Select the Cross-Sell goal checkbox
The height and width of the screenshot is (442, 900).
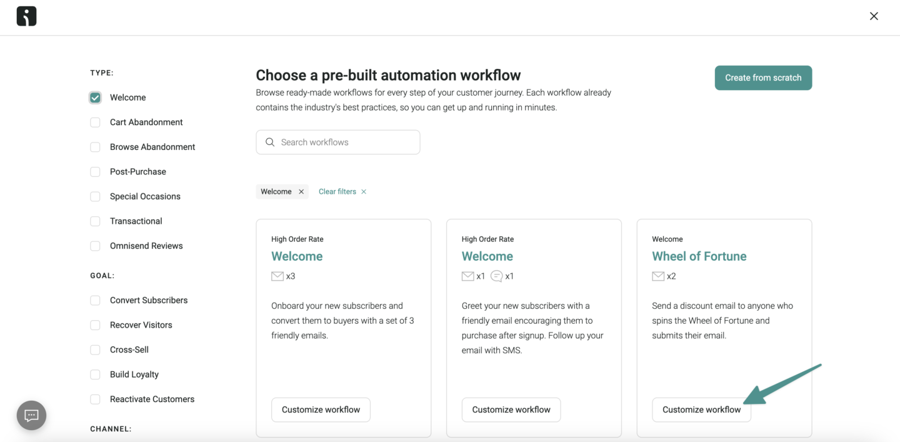coord(95,350)
